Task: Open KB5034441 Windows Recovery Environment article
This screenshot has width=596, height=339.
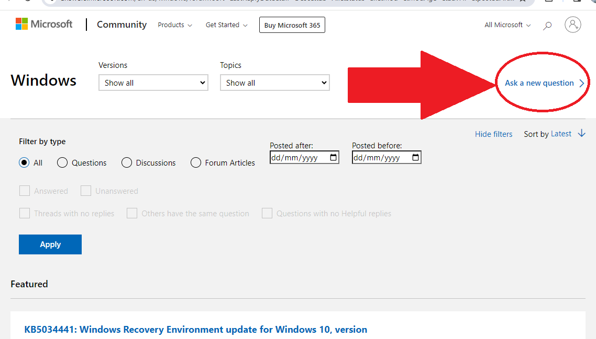Action: pos(196,330)
